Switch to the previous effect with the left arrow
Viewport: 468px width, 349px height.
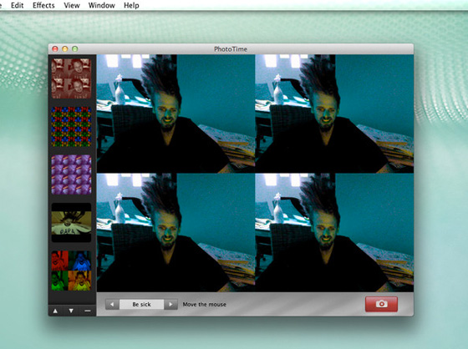[112, 304]
